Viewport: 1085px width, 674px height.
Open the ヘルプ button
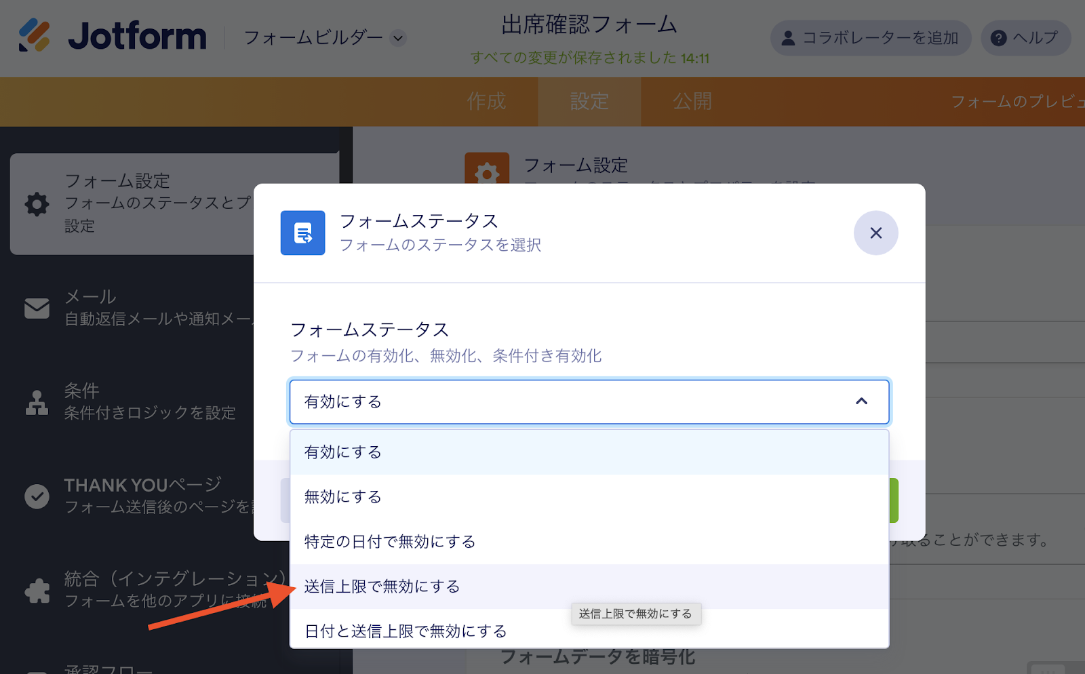point(1025,38)
